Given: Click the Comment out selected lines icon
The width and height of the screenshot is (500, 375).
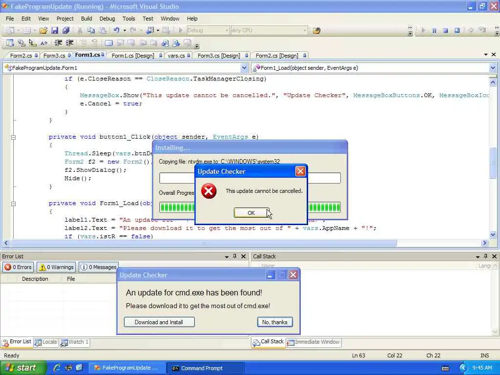Looking at the screenshot, I should point(83,43).
